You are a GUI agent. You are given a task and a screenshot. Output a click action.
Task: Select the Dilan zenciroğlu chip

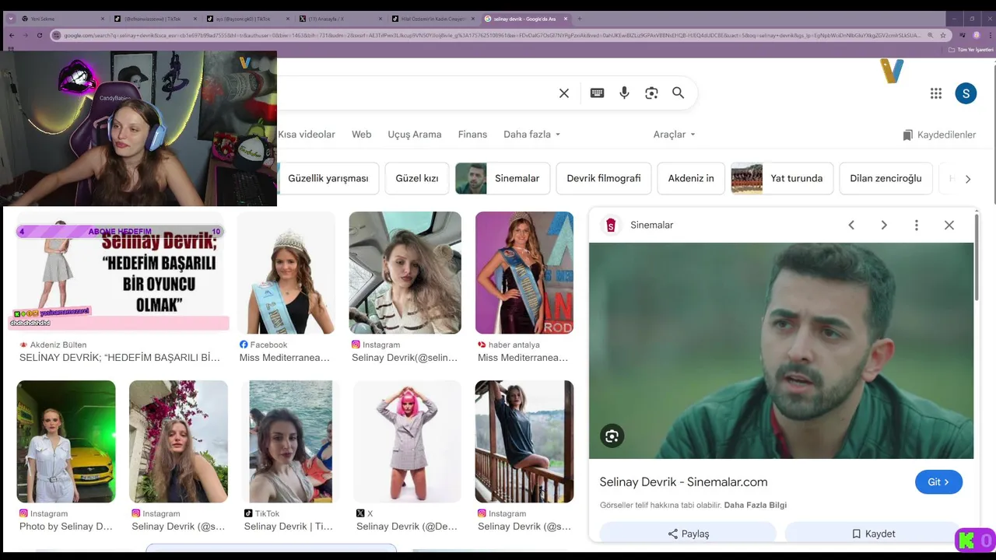pos(886,178)
